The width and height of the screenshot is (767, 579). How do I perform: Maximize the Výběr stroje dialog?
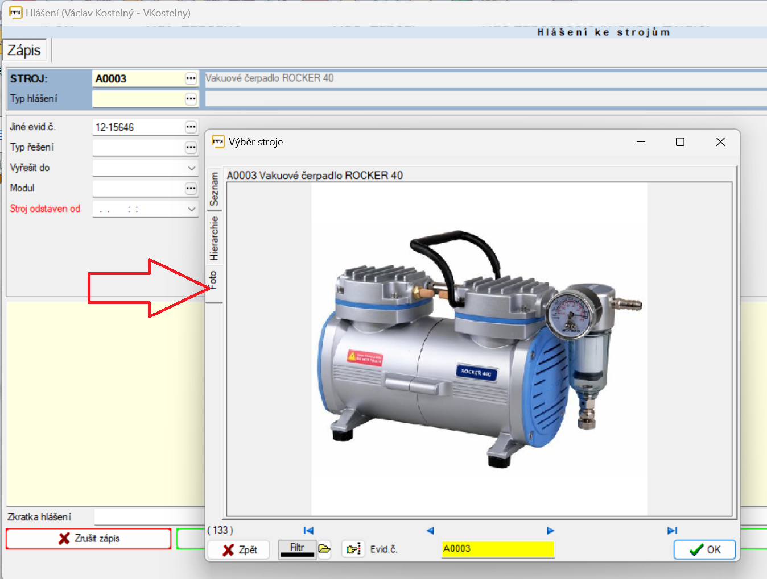click(x=680, y=142)
